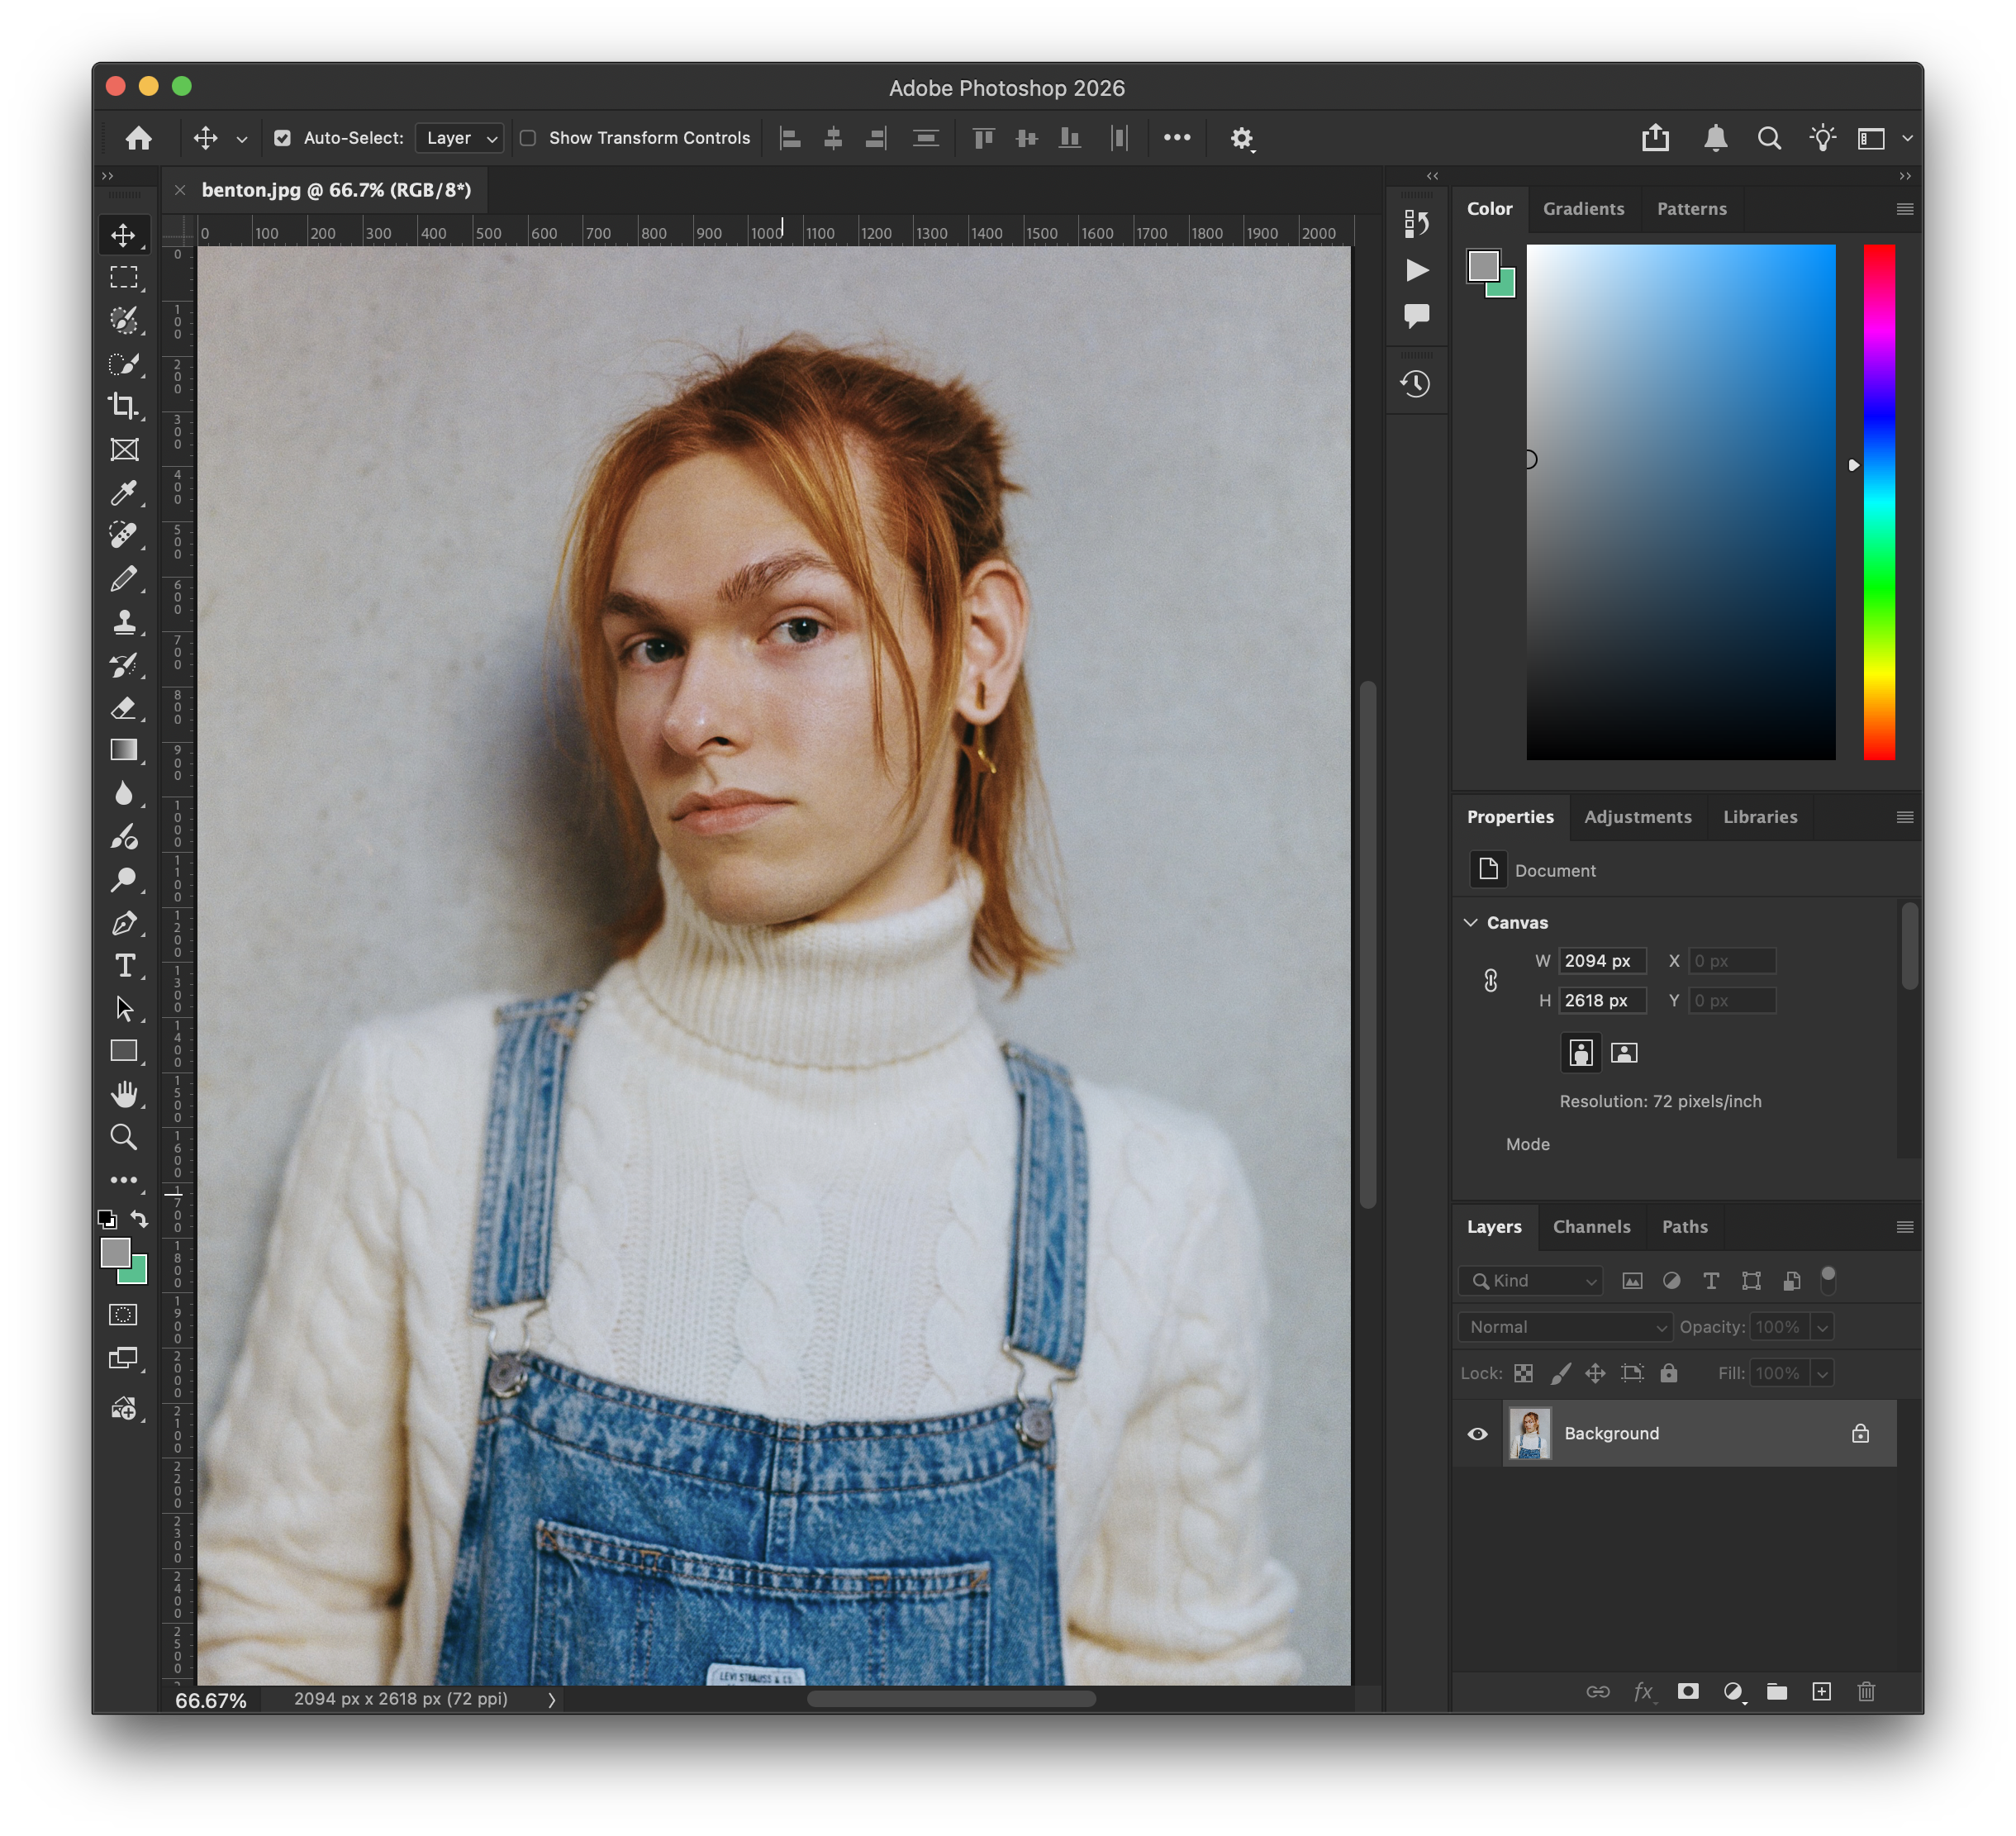This screenshot has height=1836, width=2016.
Task: Switch to the Channels tab
Action: [x=1591, y=1227]
